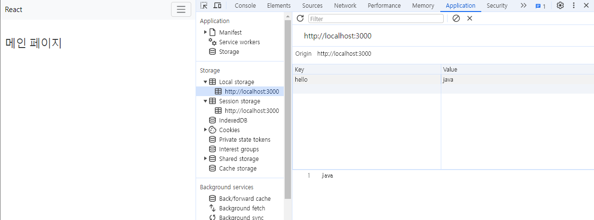Viewport: 594px width, 220px height.
Task: Sort by the Value column header
Action: coord(517,70)
